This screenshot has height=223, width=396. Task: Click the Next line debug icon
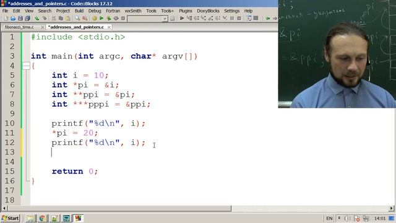pyautogui.click(x=196, y=18)
